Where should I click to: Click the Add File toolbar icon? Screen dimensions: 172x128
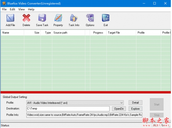coord(10,18)
